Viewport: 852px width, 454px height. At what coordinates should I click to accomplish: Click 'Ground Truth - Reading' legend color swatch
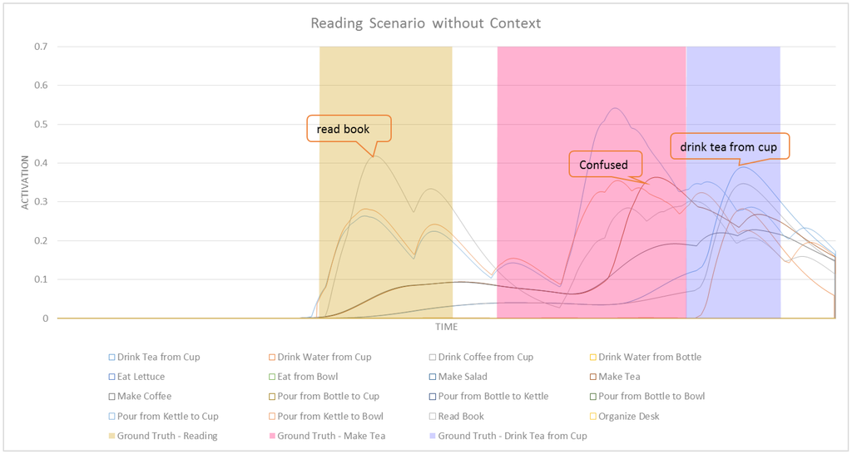112,437
